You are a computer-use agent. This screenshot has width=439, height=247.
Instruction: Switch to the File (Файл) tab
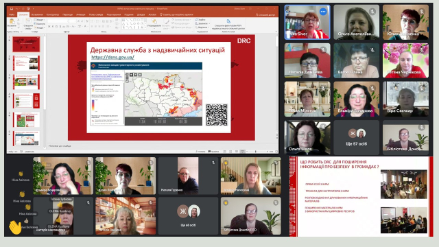(12, 14)
